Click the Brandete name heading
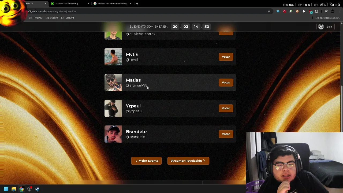This screenshot has width=343, height=193. click(x=136, y=132)
